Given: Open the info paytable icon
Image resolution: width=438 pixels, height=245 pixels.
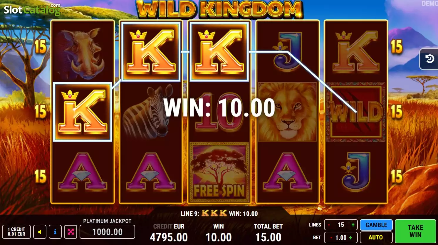Looking at the screenshot, I should (55, 232).
